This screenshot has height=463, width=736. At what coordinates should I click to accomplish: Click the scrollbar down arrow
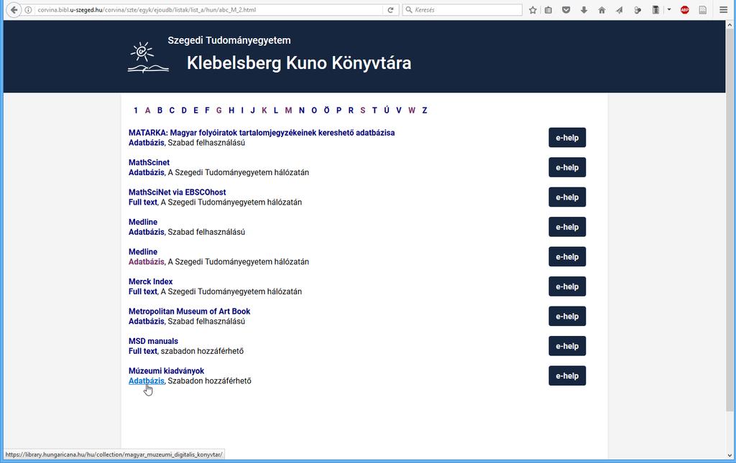click(x=730, y=455)
